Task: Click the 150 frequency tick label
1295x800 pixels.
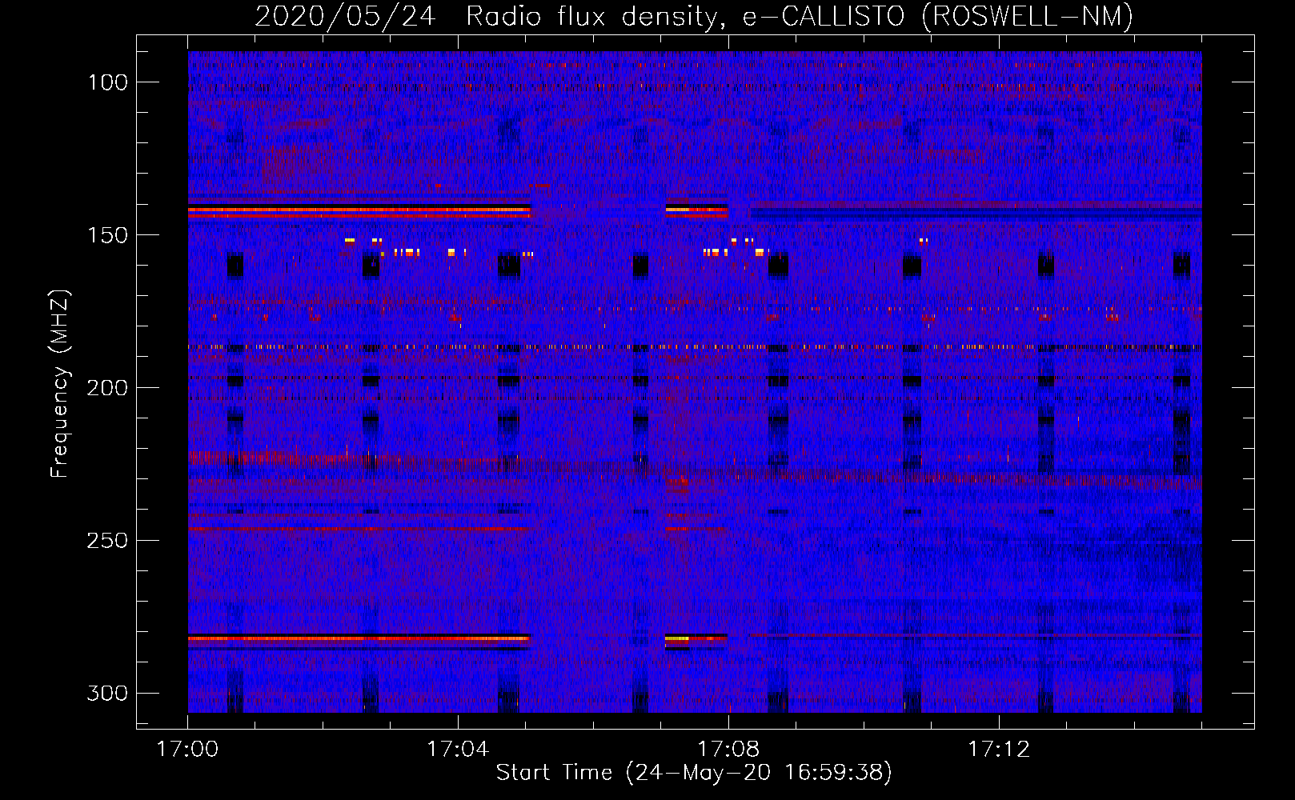Action: point(108,235)
